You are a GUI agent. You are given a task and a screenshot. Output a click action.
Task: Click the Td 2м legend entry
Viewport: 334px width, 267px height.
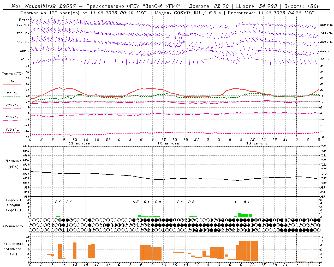[12, 93]
